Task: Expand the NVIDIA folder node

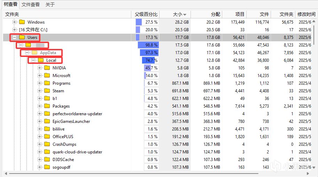Action: (40, 68)
